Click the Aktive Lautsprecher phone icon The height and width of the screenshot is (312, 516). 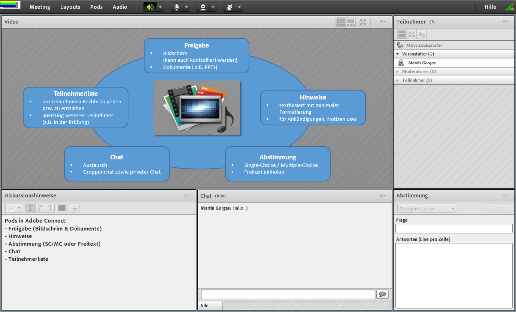[x=400, y=45]
